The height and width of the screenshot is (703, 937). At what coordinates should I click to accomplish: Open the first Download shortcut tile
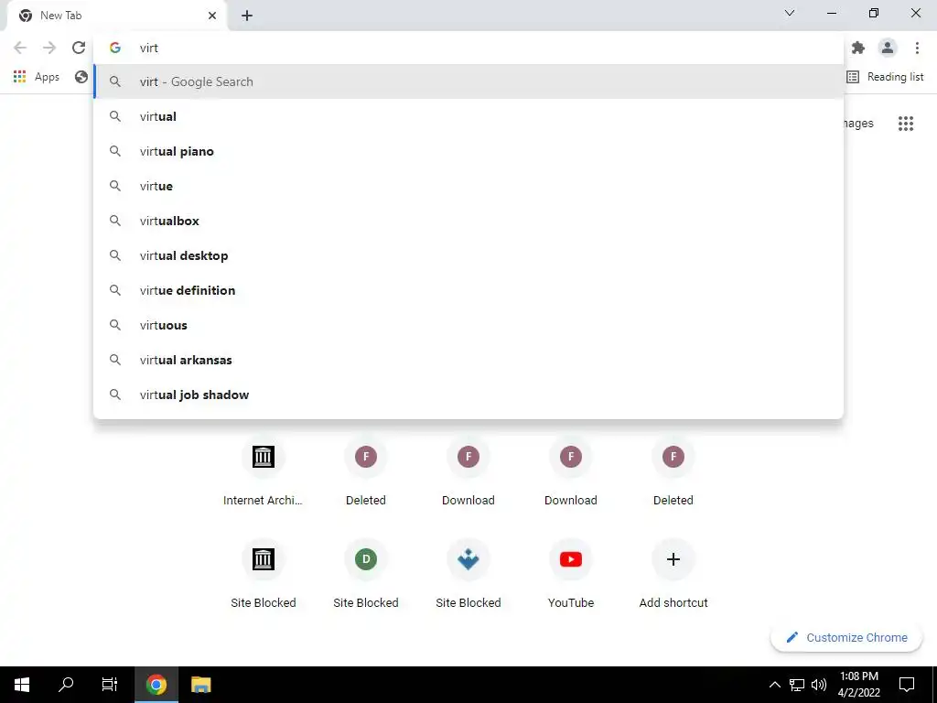coord(468,471)
